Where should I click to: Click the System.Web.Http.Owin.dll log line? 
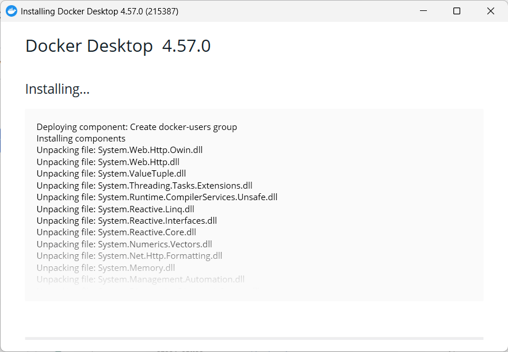(120, 150)
